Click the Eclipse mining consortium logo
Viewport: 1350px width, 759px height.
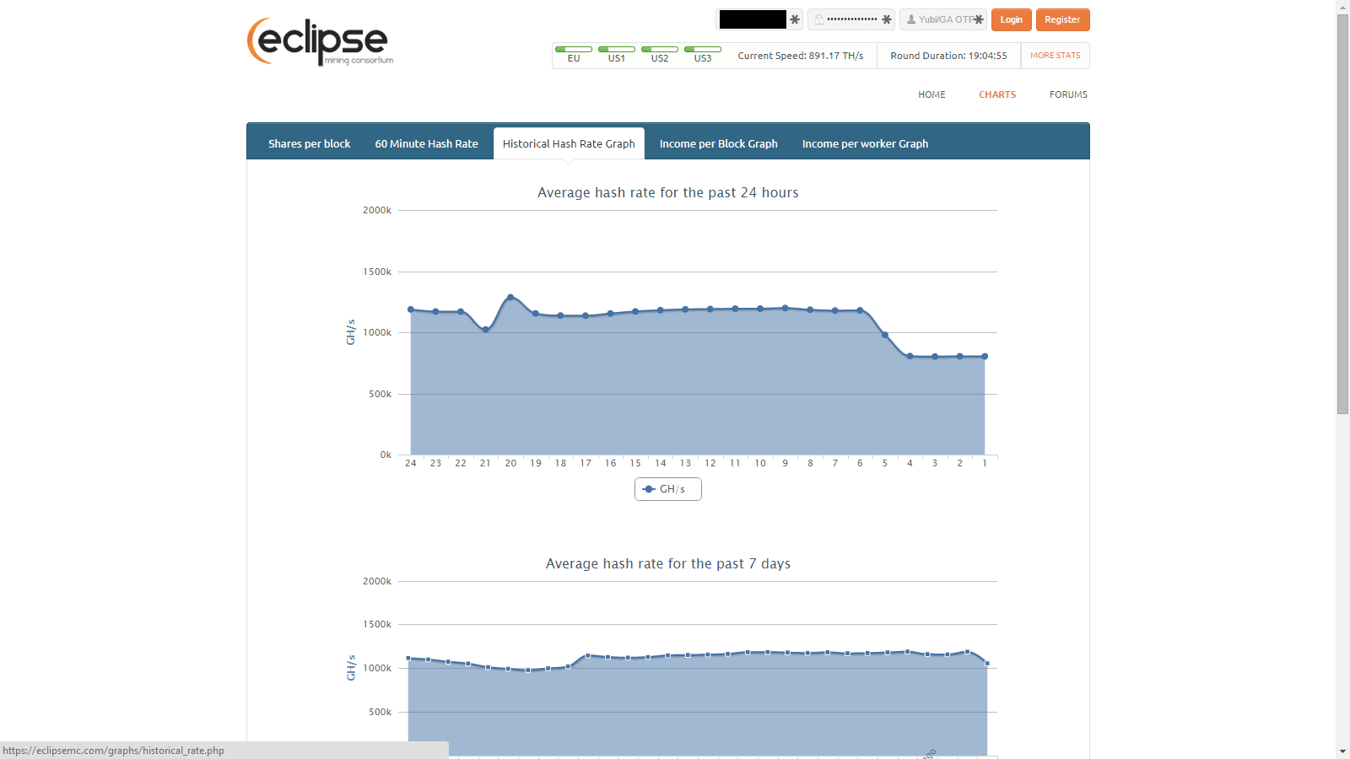click(x=320, y=41)
